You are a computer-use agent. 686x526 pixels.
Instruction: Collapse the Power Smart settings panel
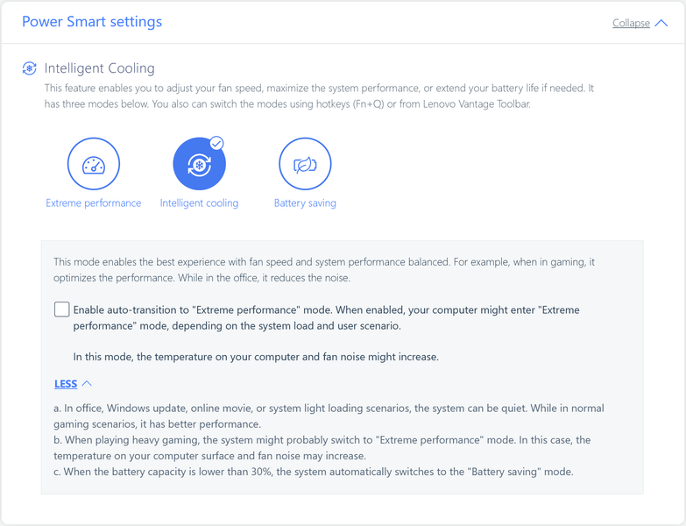tap(631, 24)
